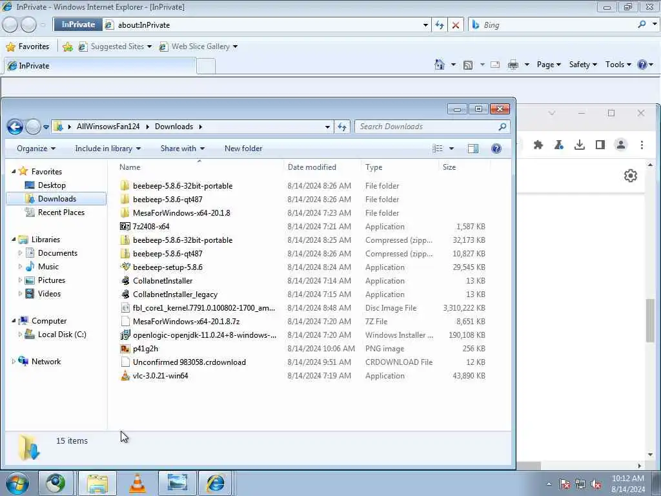Select CollabnetInstaller_legacy file row
The width and height of the screenshot is (661, 496).
[x=303, y=294]
